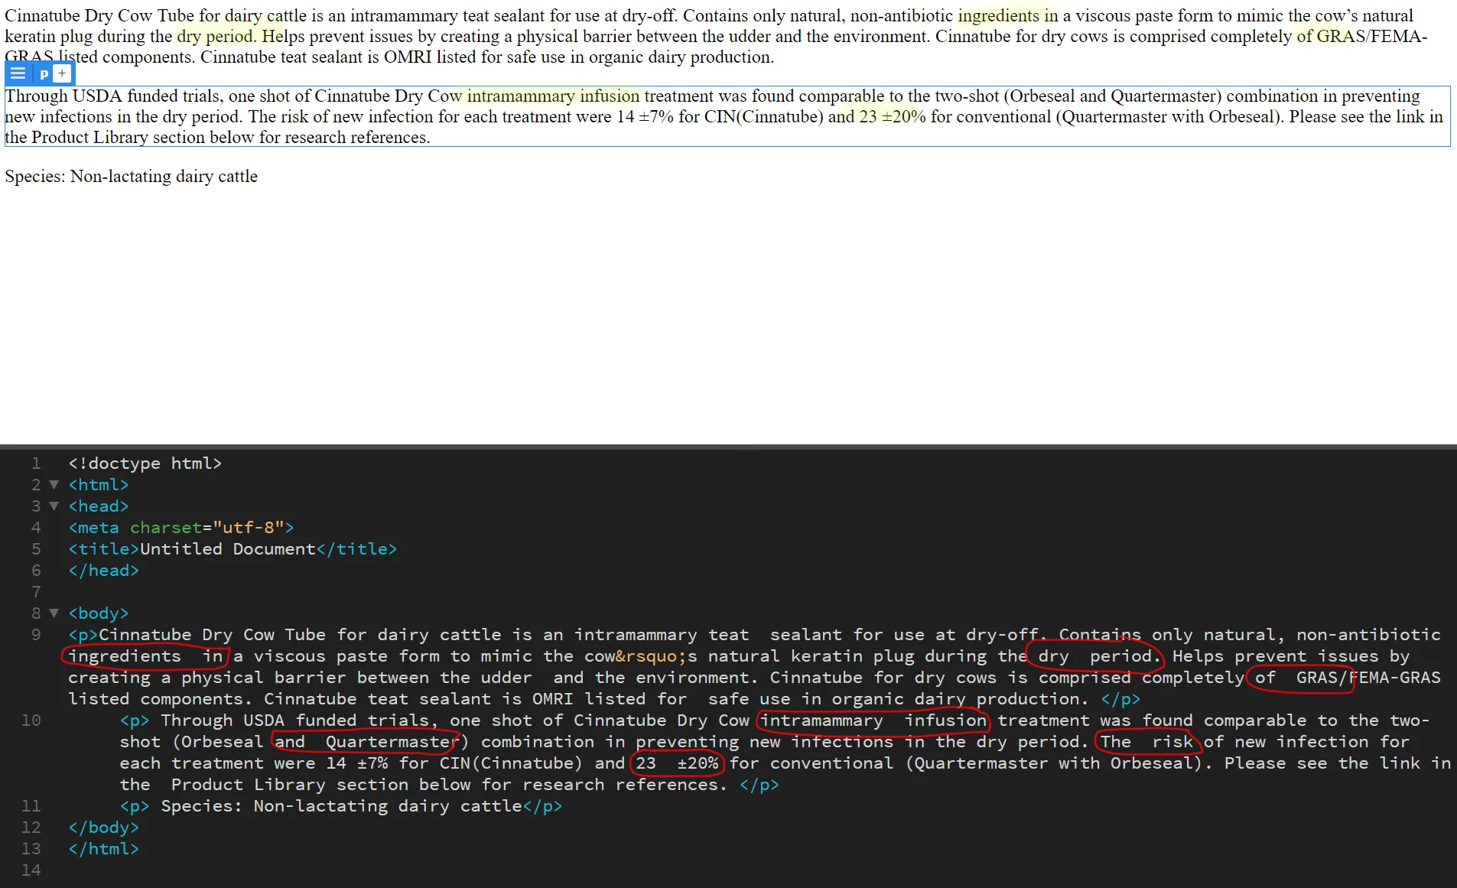Click 'CIN(Cinnatube)' text in the code view
The width and height of the screenshot is (1457, 888).
coord(512,763)
